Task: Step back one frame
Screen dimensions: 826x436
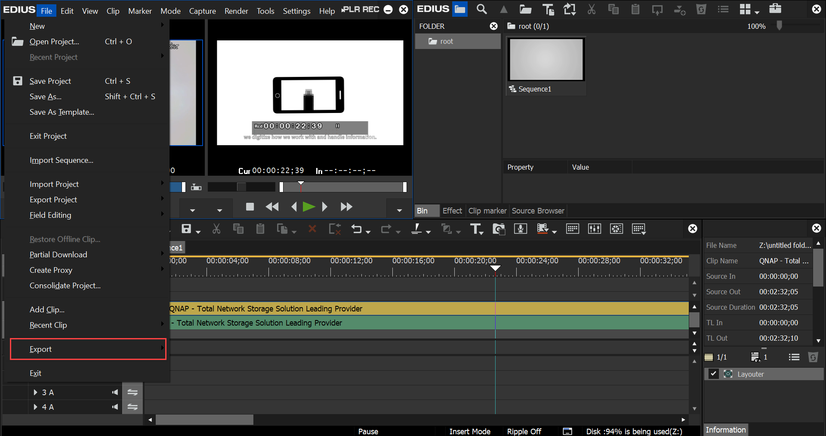Action: tap(294, 207)
